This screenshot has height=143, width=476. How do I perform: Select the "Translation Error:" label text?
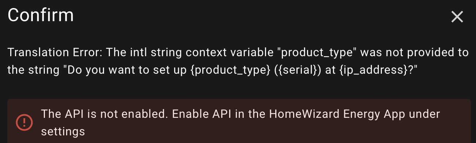click(x=55, y=52)
